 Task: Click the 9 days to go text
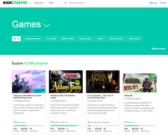click(x=71, y=130)
